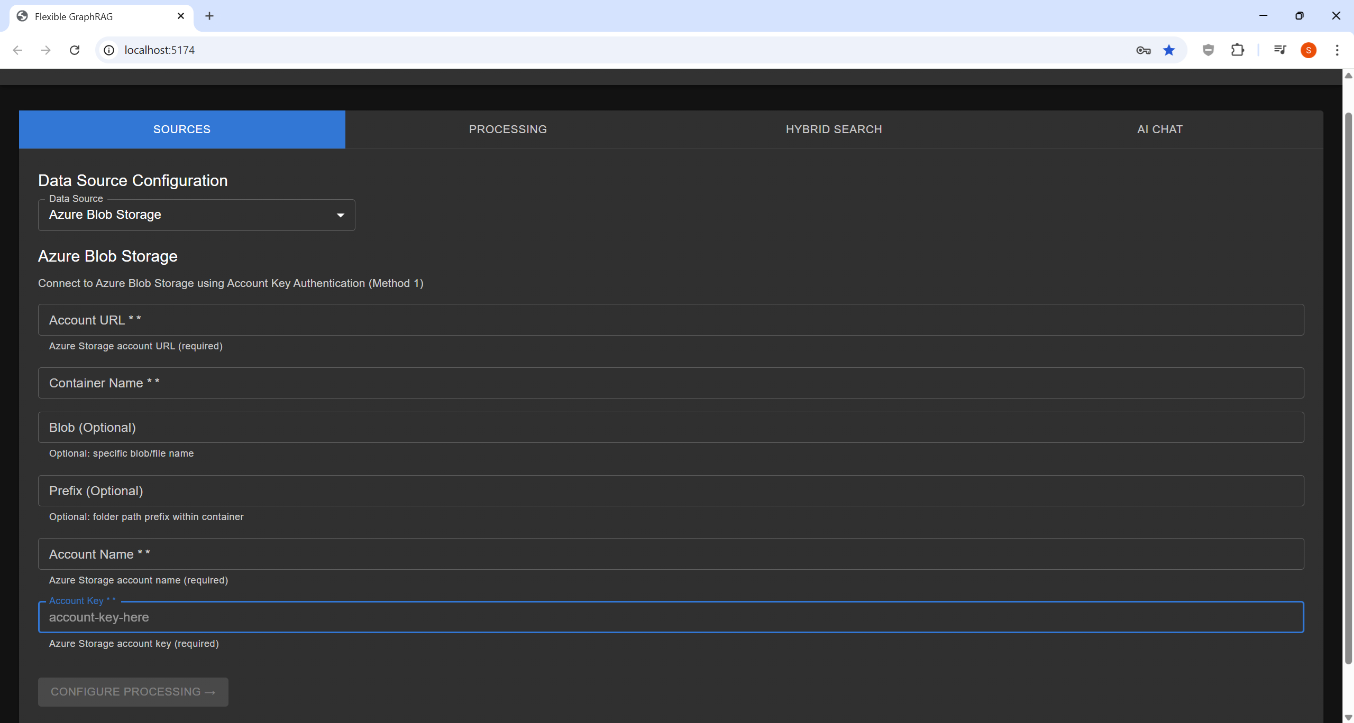Open the Chrome three-dot menu
The image size is (1354, 723).
pos(1337,50)
